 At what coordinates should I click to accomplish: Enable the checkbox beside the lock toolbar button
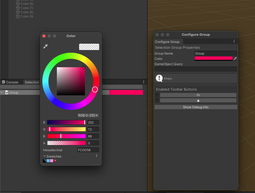coord(157,100)
